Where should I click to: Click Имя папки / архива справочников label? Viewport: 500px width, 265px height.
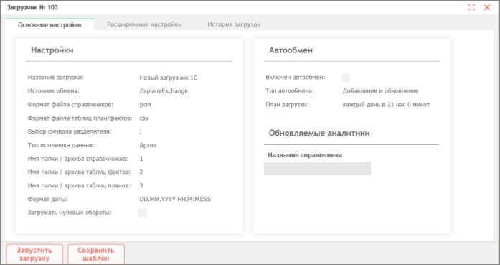[77, 159]
